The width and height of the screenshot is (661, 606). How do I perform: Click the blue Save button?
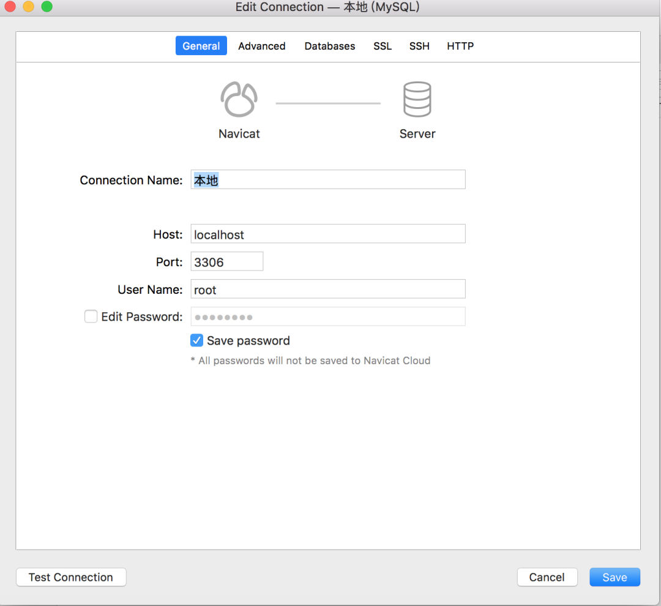point(614,577)
